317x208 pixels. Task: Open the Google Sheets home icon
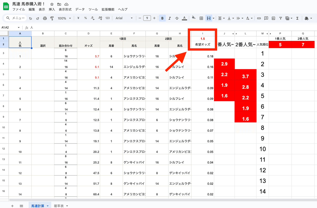pos(6,6)
